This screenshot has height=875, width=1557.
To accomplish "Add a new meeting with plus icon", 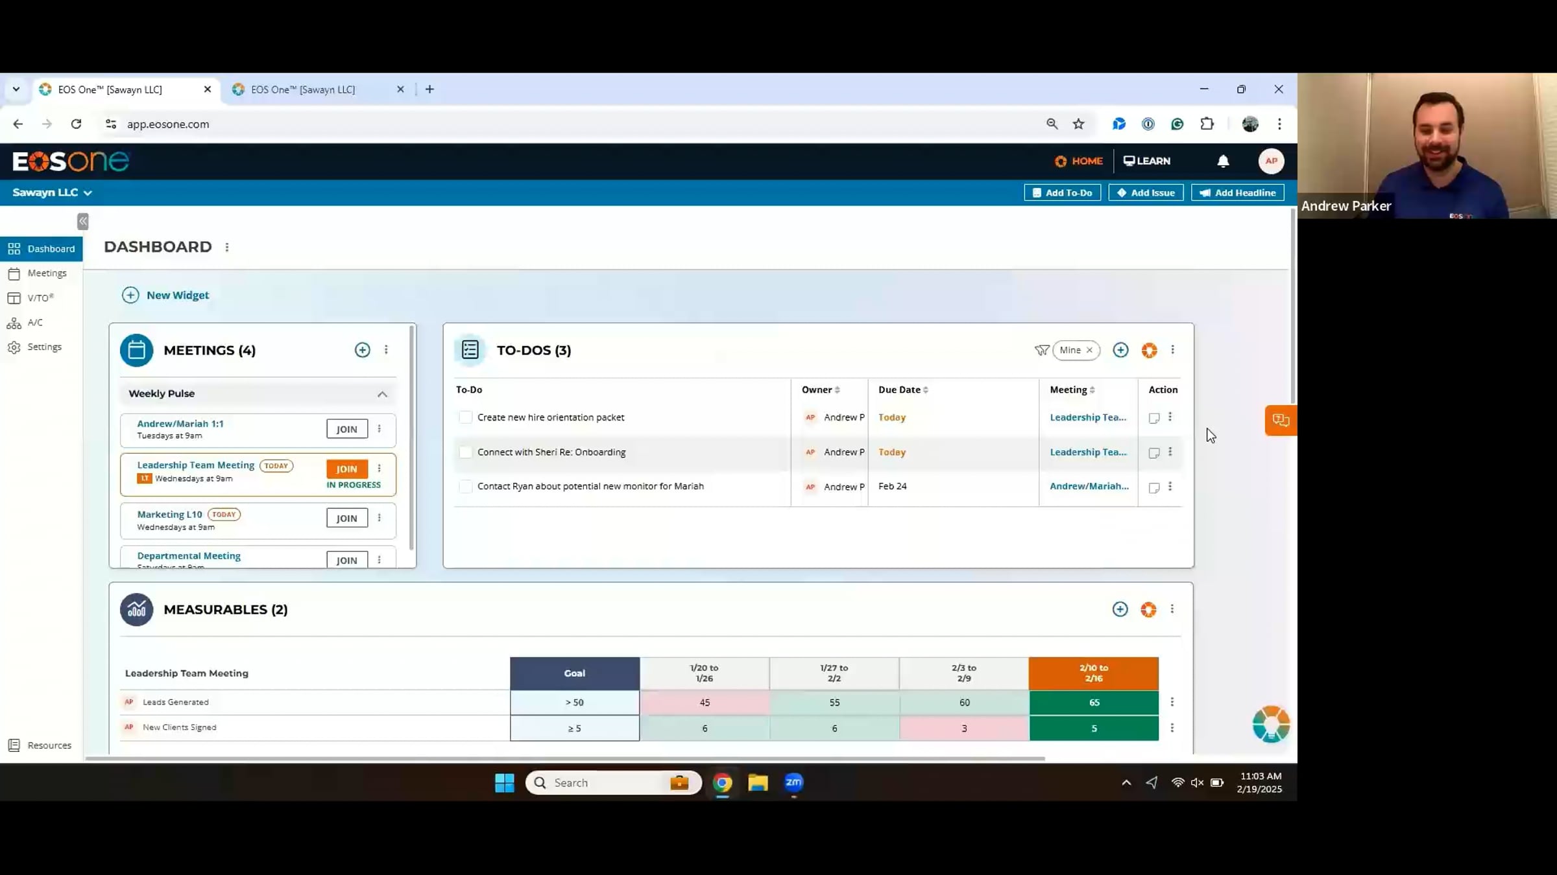I will click(x=363, y=350).
